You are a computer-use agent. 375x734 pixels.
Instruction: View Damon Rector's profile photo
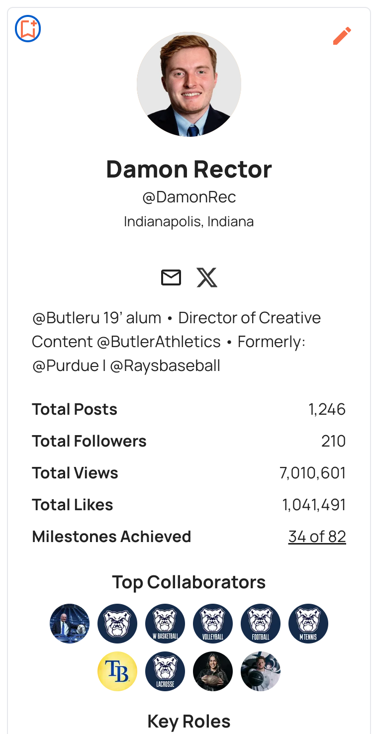(x=189, y=85)
